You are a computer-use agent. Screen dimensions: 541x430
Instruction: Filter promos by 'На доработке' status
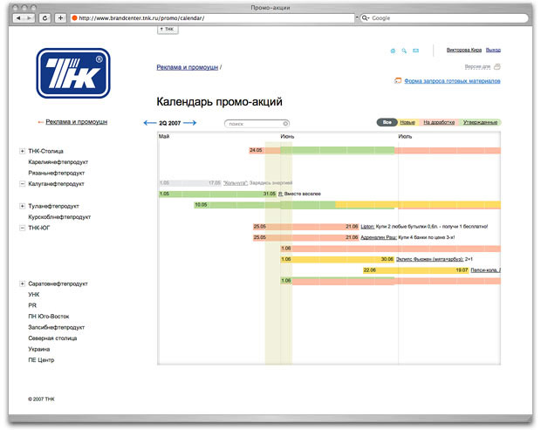click(438, 122)
